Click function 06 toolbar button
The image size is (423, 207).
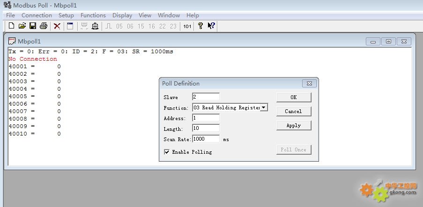pyautogui.click(x=130, y=26)
